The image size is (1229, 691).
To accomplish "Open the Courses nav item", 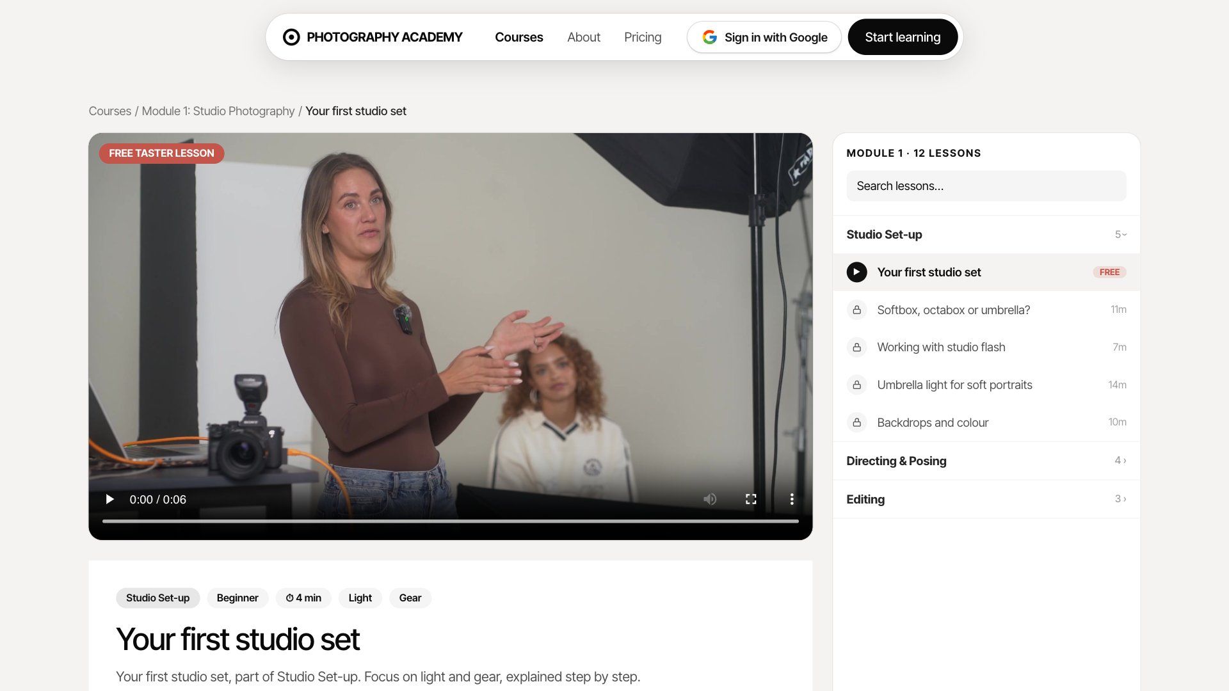I will [x=518, y=37].
